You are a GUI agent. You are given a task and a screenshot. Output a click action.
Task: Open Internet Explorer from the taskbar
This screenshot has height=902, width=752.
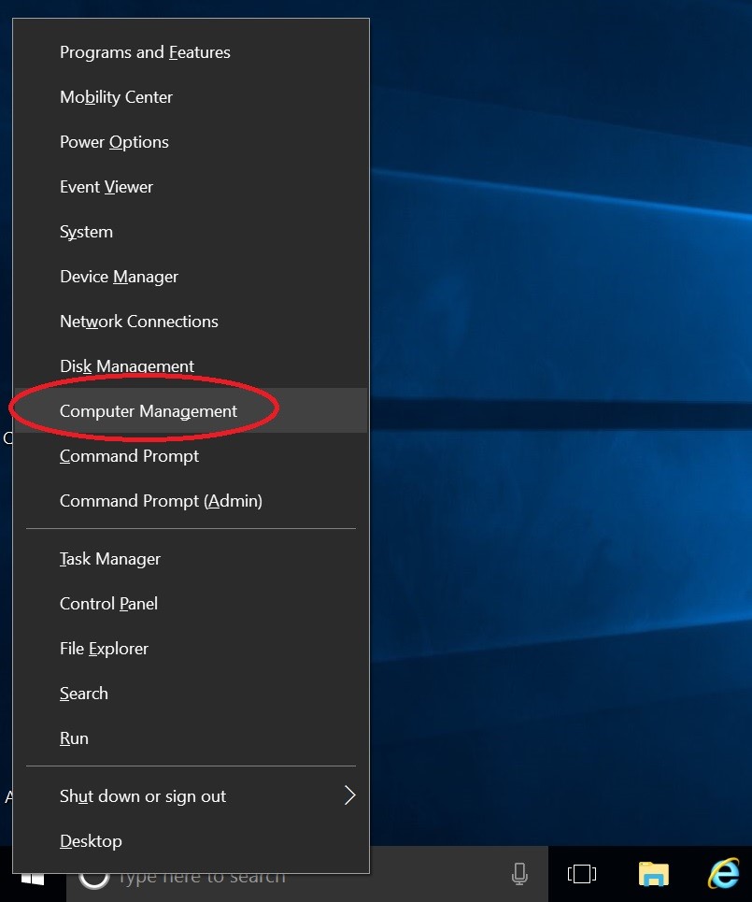(722, 875)
